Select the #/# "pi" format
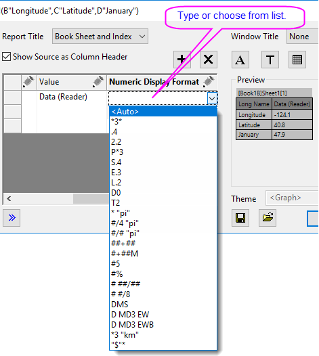 tap(163, 233)
